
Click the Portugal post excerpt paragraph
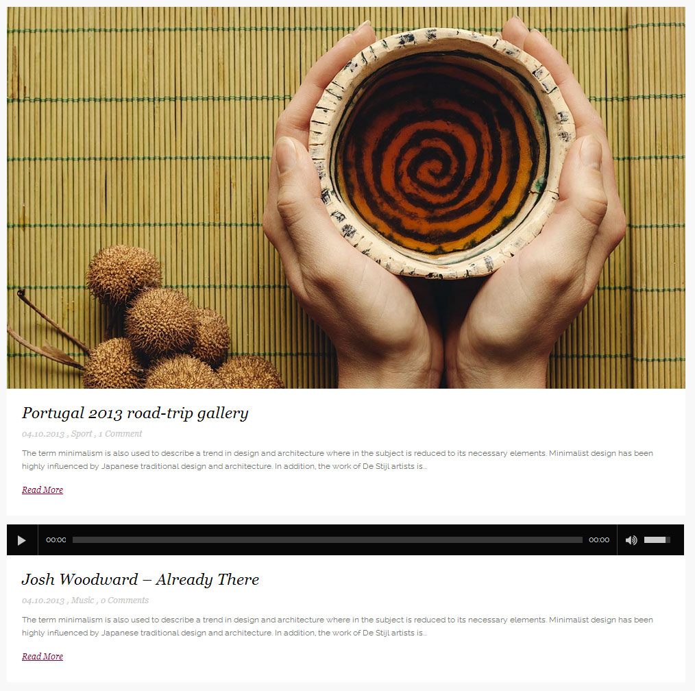(337, 459)
